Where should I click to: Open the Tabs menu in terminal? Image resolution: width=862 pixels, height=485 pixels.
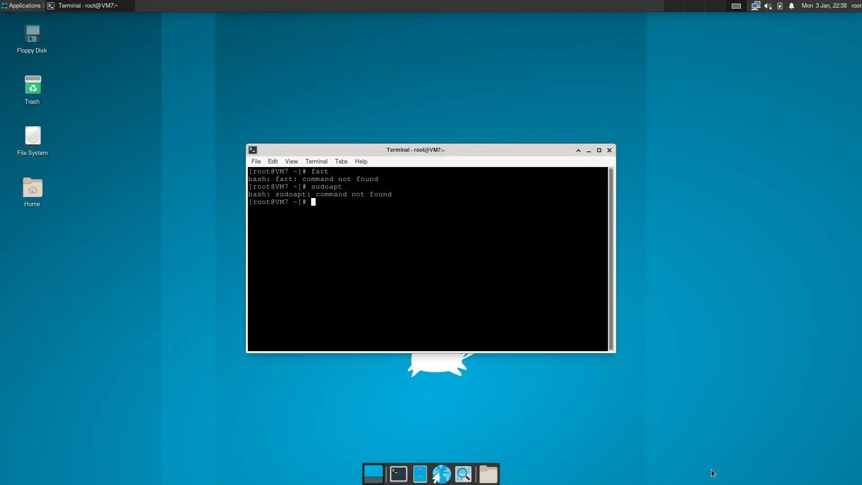pos(341,162)
